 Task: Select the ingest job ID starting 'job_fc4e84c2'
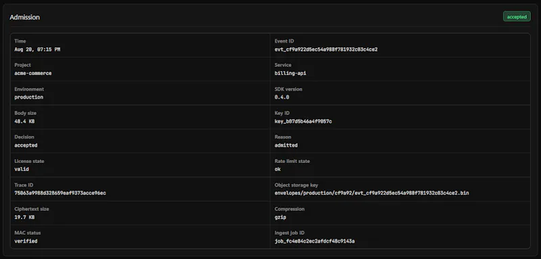point(314,241)
